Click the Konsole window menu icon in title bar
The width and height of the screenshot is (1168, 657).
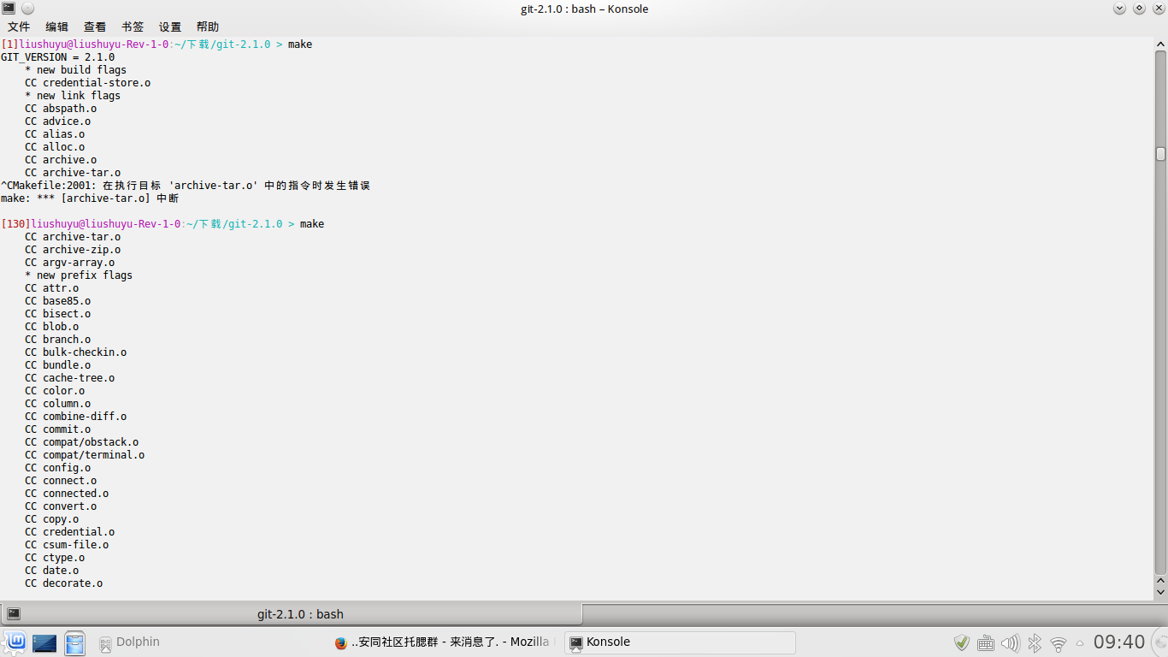pos(9,9)
